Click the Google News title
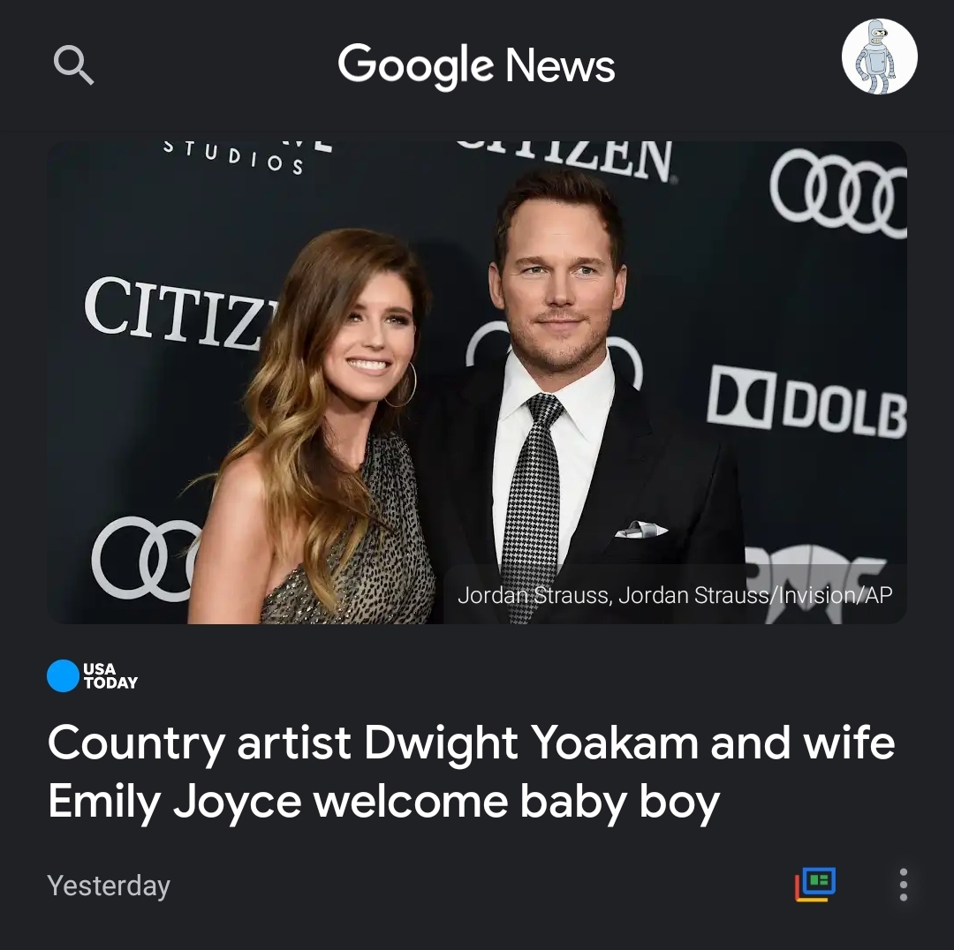The height and width of the screenshot is (950, 954). coord(476,65)
